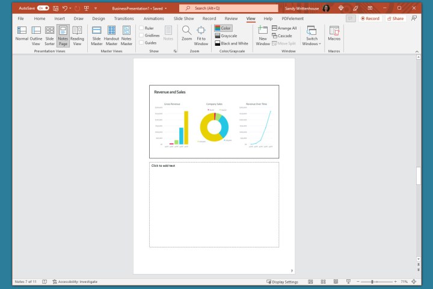This screenshot has height=289, width=433.
Task: Expand the Switch Windows dropdown
Action: pos(312,36)
